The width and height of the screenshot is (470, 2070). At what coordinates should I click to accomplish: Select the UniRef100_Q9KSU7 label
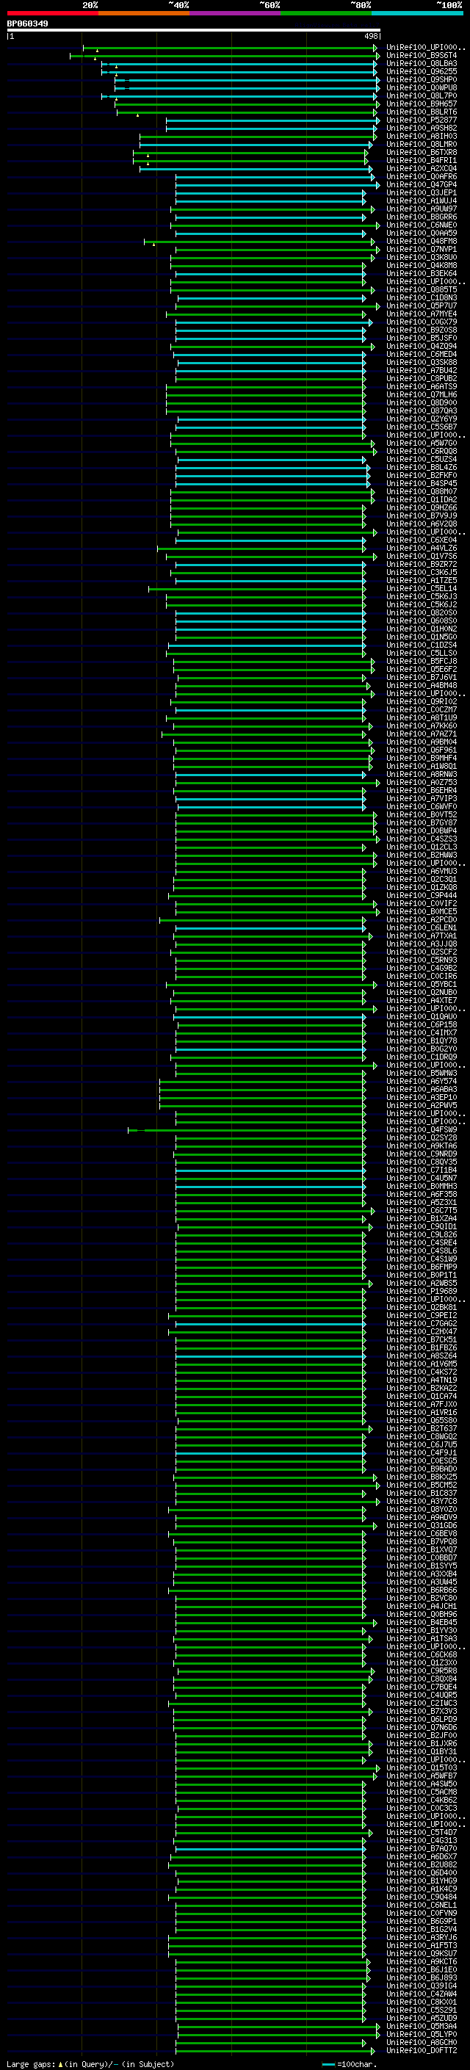point(422,1953)
